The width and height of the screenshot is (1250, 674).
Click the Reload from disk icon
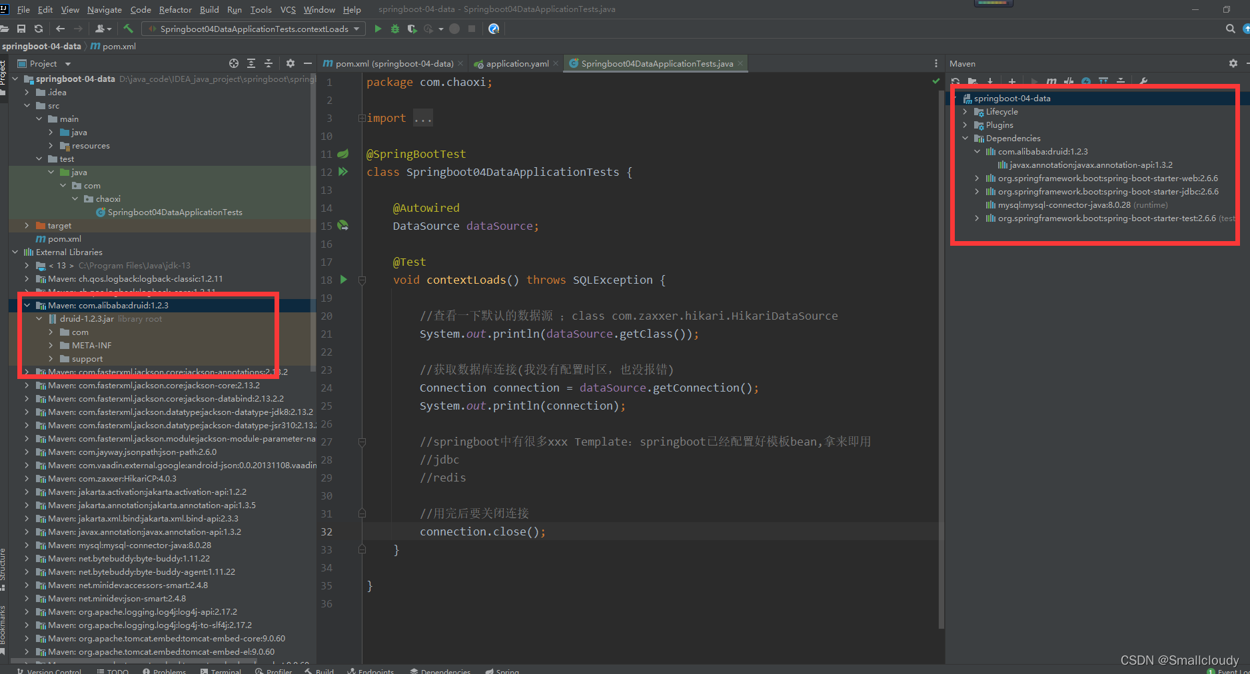(x=39, y=29)
